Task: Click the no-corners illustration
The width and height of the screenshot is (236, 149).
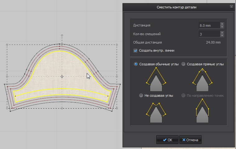Action: pos(155,112)
